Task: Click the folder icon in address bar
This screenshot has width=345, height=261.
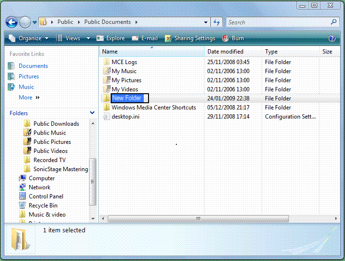Action: coord(44,22)
